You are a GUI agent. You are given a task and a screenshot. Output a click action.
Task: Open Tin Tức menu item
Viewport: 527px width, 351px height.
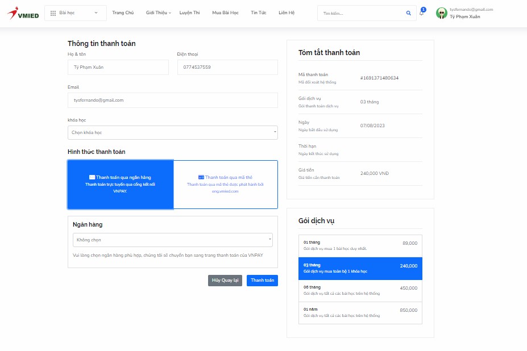pos(259,12)
